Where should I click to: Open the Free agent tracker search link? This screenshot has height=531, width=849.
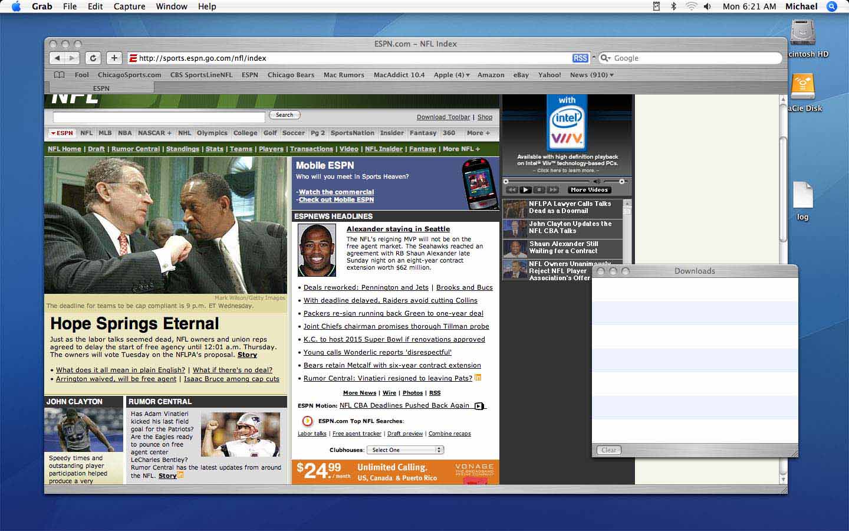357,434
